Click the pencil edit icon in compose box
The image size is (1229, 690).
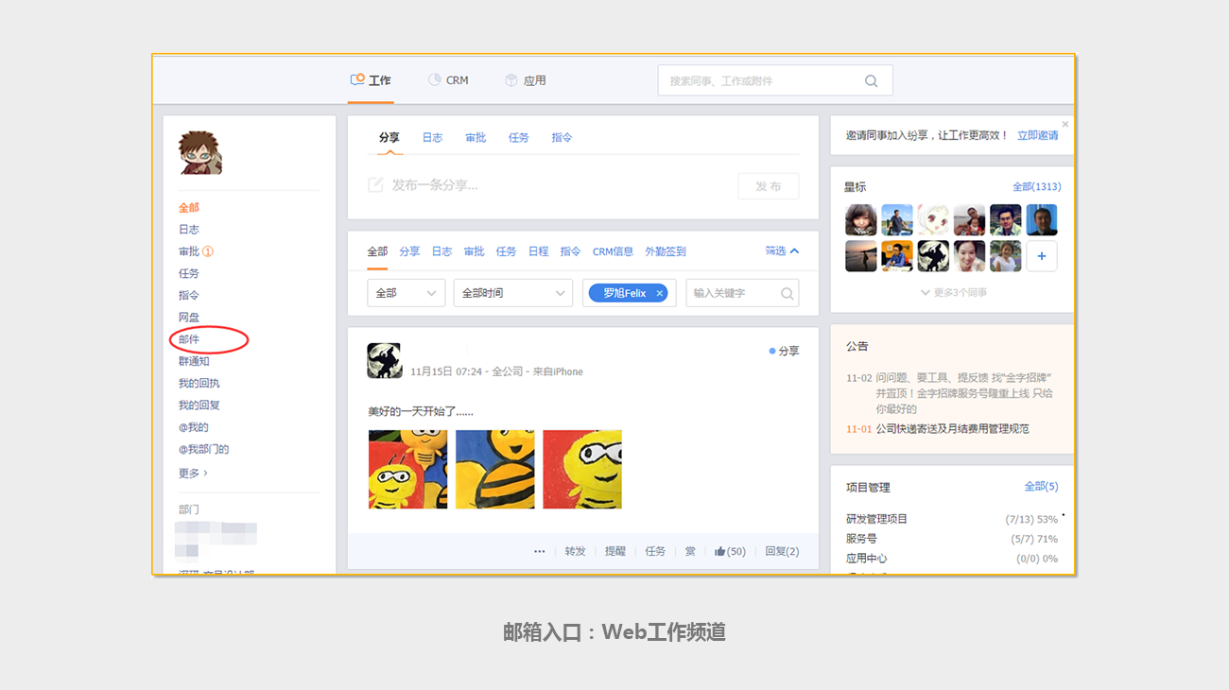coord(375,185)
